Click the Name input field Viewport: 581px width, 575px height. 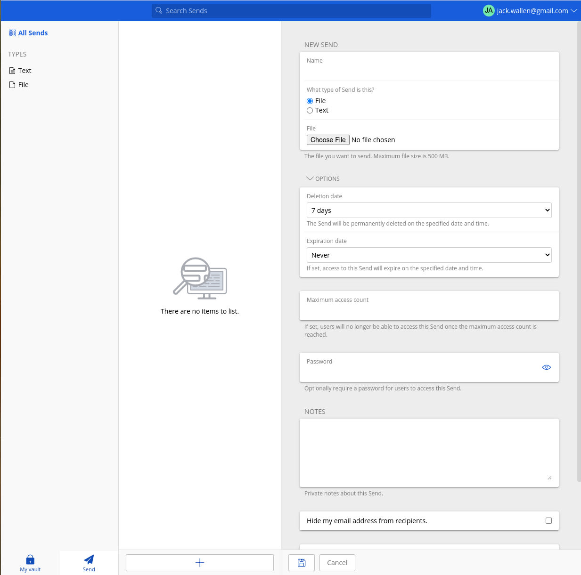pos(429,66)
